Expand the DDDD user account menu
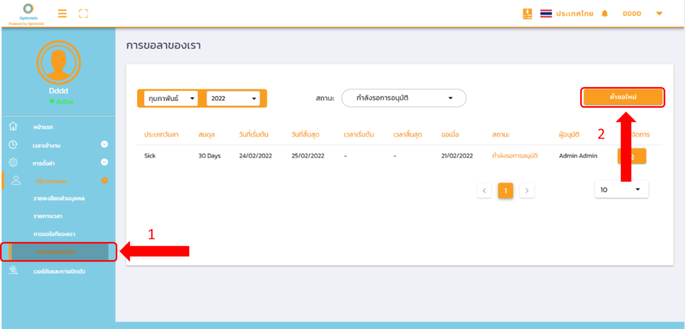The width and height of the screenshot is (685, 329). click(x=659, y=13)
